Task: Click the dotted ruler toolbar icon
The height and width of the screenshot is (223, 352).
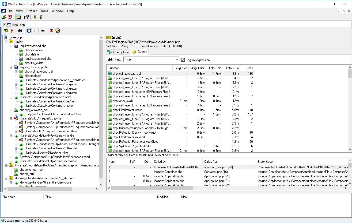Action: (x=43, y=31)
